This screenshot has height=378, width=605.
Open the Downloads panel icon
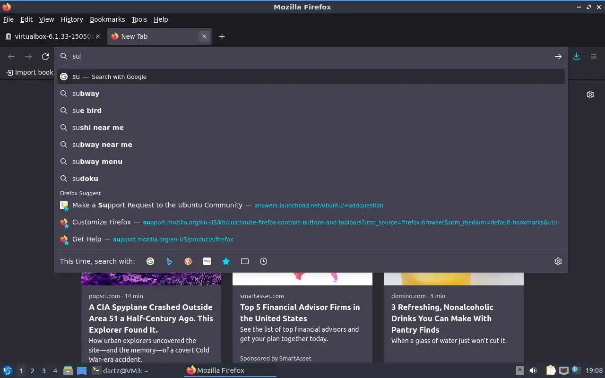coord(576,56)
